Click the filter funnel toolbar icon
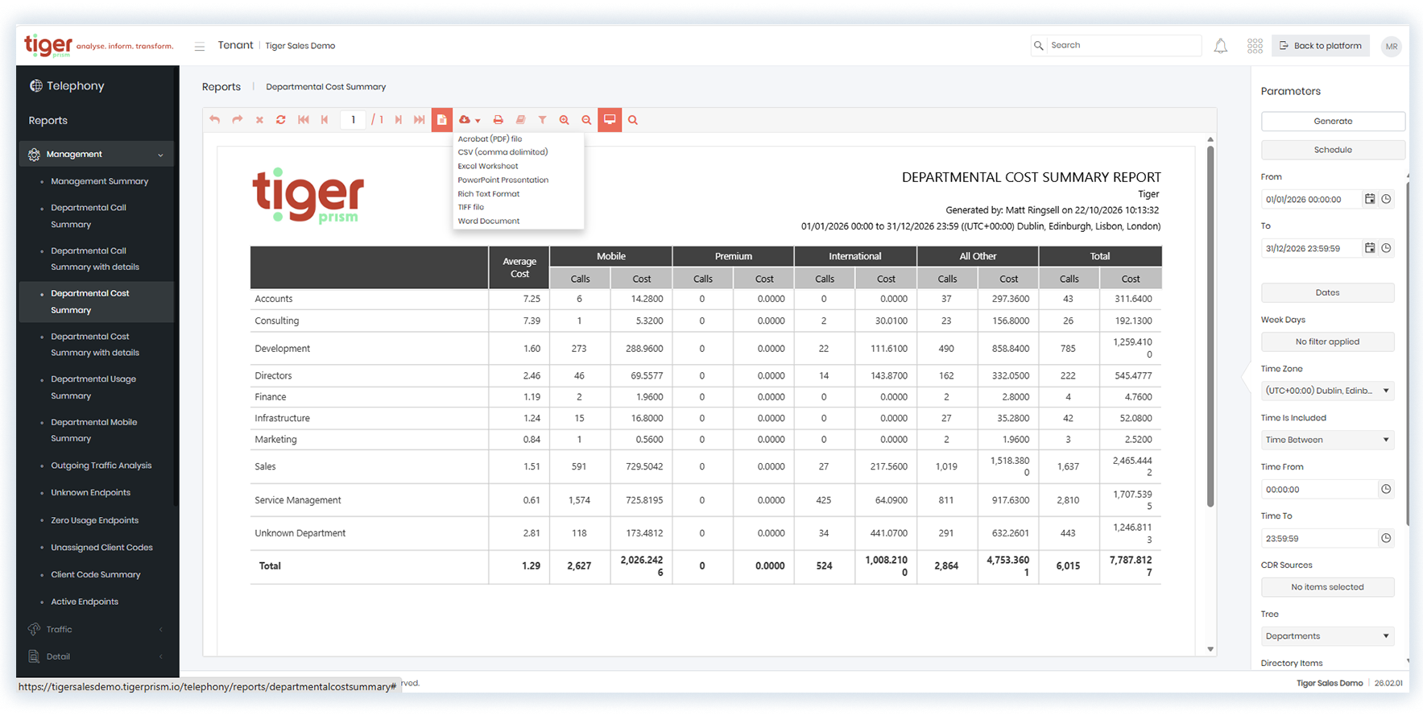This screenshot has height=716, width=1423. pyautogui.click(x=542, y=120)
